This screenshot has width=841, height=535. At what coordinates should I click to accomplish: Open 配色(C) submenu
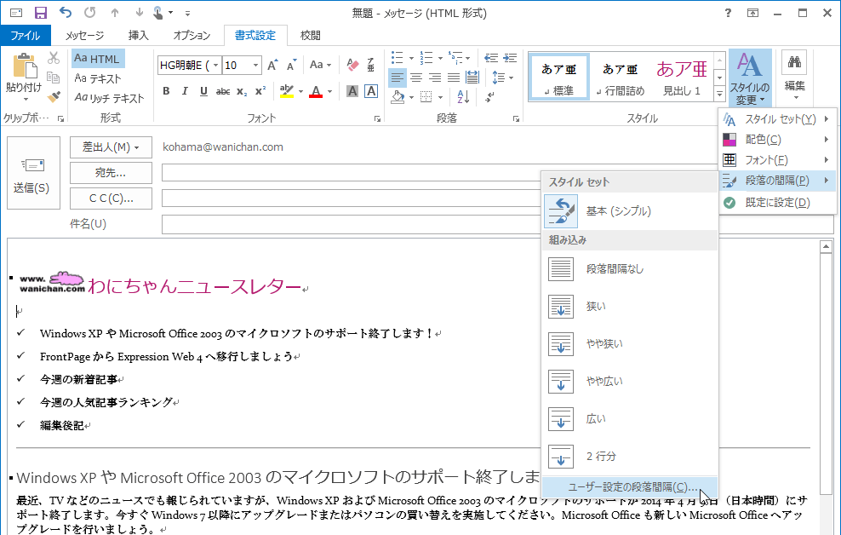point(777,140)
